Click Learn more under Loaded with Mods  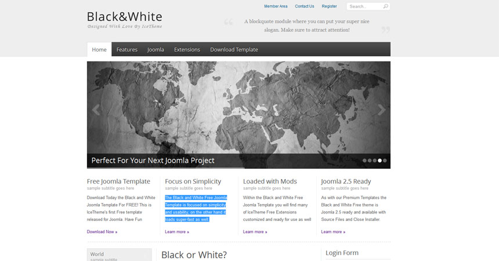(x=255, y=232)
